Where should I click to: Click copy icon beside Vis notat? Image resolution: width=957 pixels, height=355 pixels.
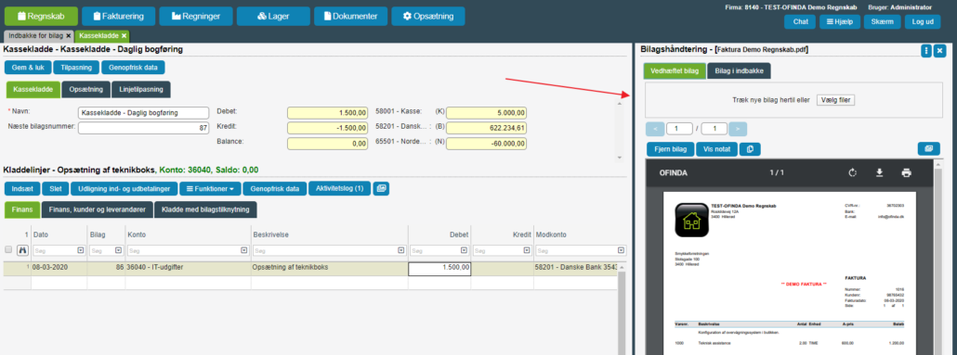tap(750, 149)
